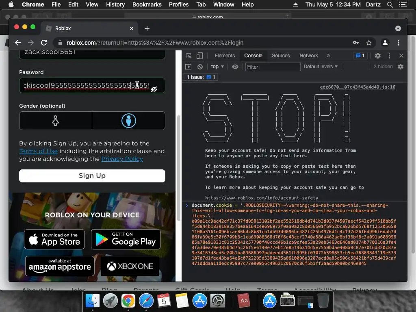Image resolution: width=416 pixels, height=312 pixels.
Task: Click the Password input field
Action: coord(92,85)
